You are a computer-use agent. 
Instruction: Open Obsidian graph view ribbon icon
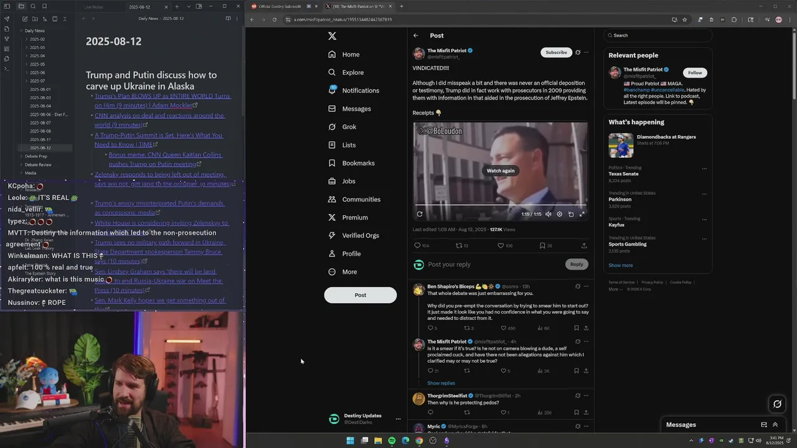(7, 39)
